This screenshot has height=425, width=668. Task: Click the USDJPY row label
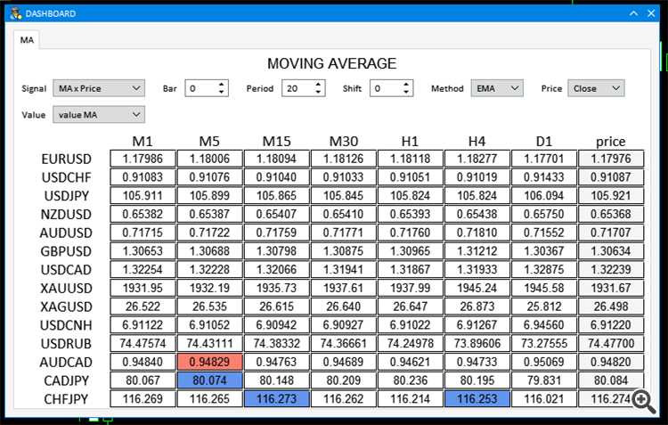[x=67, y=196]
